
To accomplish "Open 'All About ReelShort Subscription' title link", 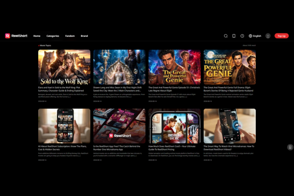I will 62,148.
